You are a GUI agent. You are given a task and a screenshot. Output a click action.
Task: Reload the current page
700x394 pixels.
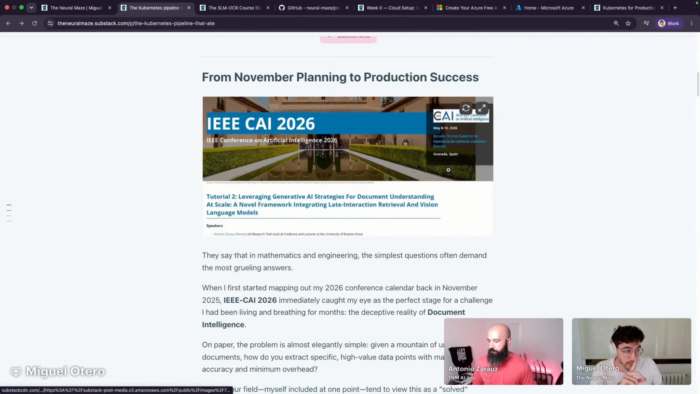(x=35, y=23)
